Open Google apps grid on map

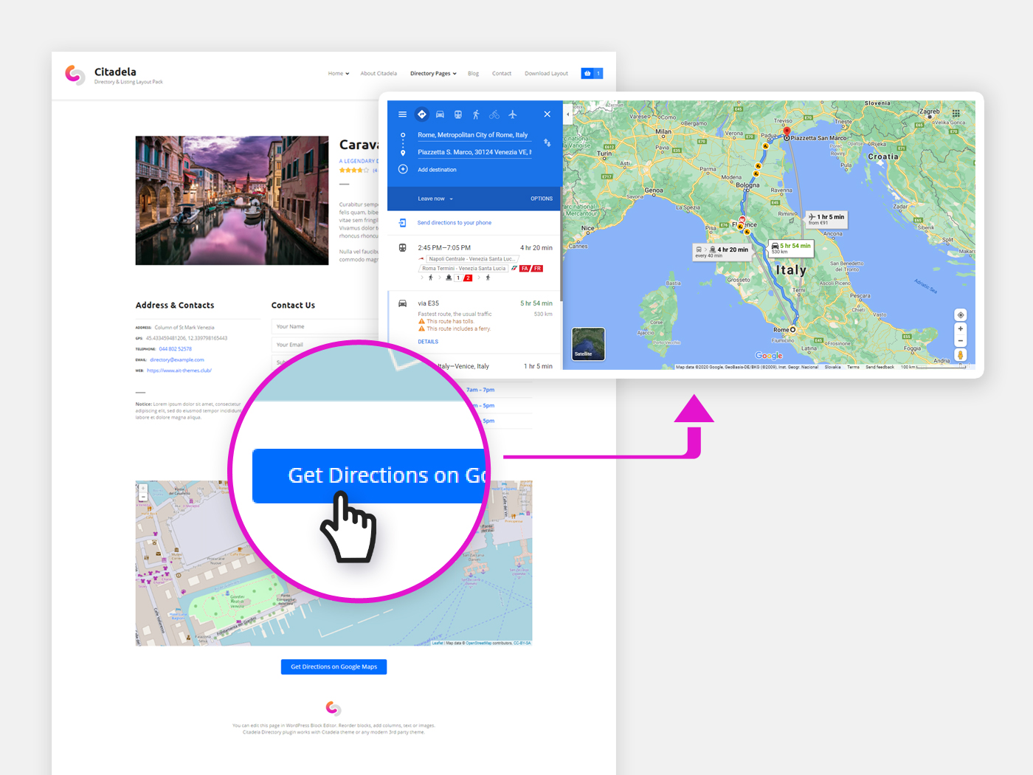click(x=956, y=113)
